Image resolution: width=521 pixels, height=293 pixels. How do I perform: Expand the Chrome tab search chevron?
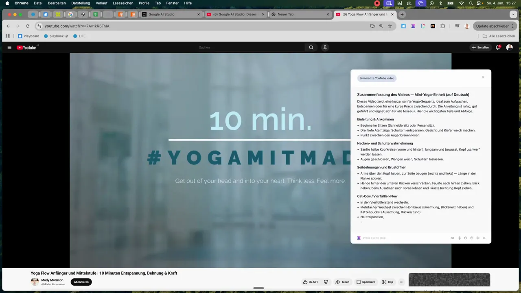tap(513, 14)
